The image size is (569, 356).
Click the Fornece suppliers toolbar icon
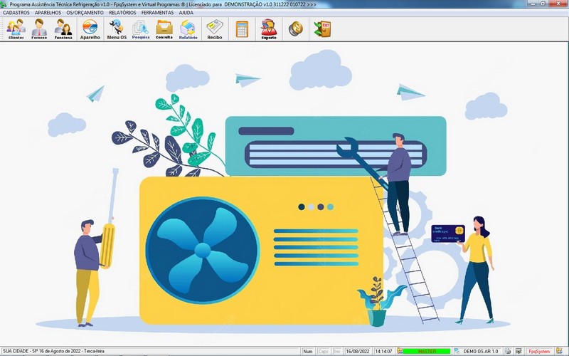(39, 29)
